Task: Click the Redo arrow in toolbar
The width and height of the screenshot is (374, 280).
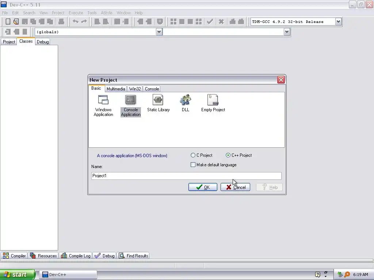Action: pyautogui.click(x=84, y=22)
